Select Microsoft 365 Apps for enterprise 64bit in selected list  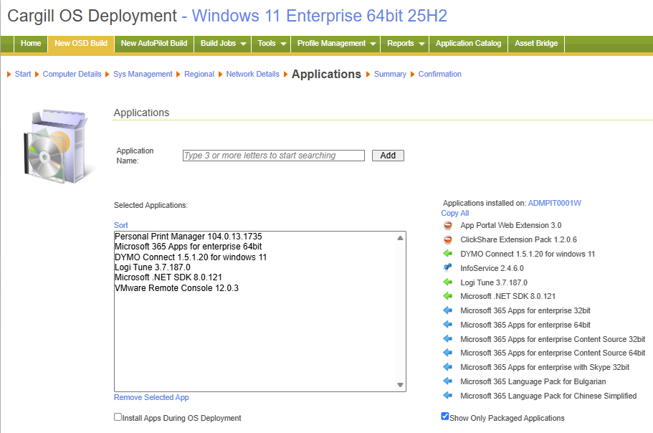(189, 247)
